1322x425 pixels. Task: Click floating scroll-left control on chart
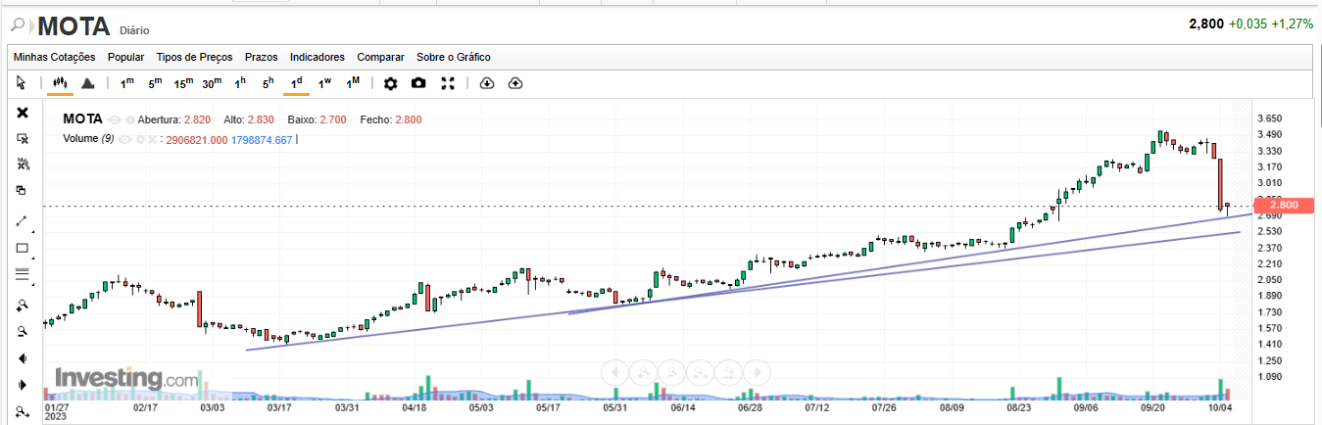click(x=614, y=372)
